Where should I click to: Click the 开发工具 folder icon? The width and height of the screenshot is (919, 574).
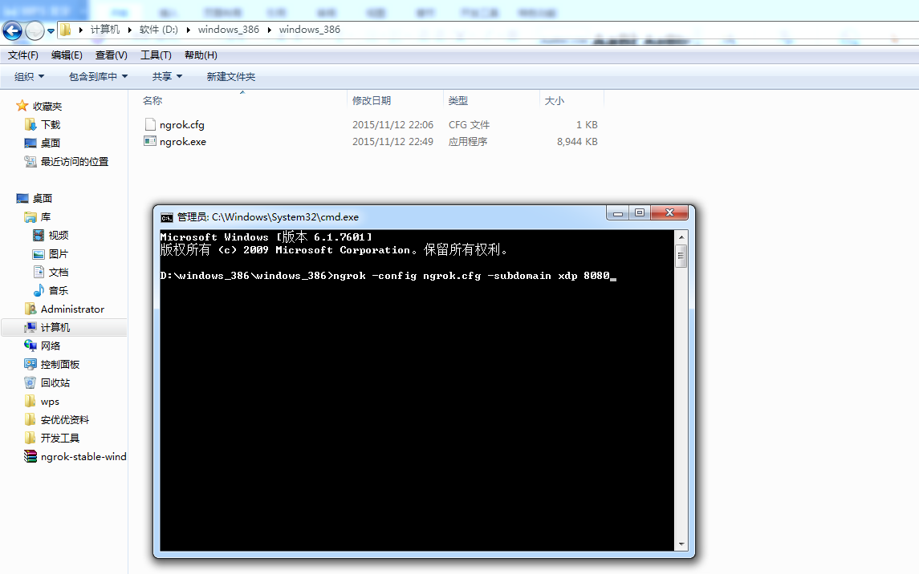[x=30, y=438]
